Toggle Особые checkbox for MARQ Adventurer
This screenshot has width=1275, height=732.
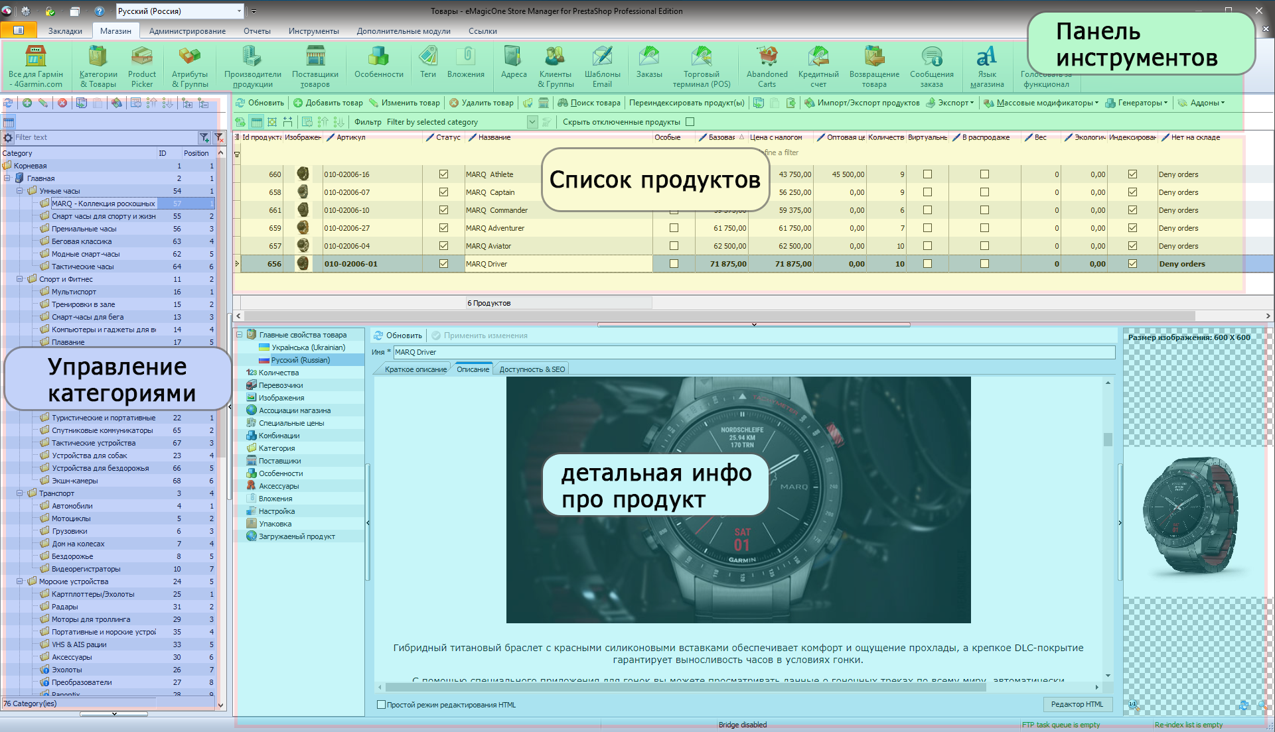point(674,228)
